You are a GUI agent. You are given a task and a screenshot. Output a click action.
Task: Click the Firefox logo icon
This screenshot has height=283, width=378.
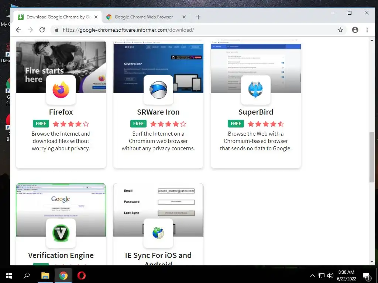click(61, 90)
